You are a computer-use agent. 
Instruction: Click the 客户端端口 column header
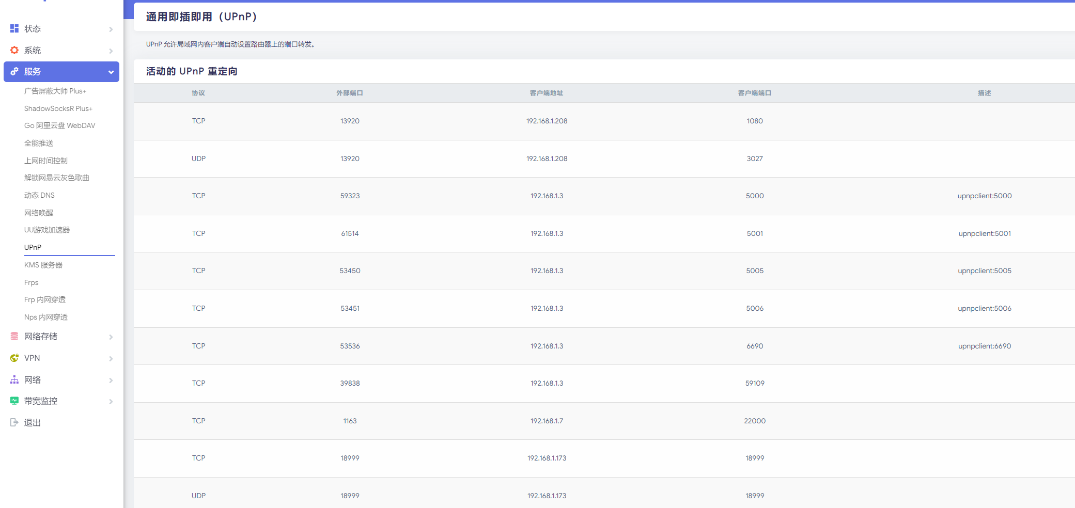click(x=755, y=93)
